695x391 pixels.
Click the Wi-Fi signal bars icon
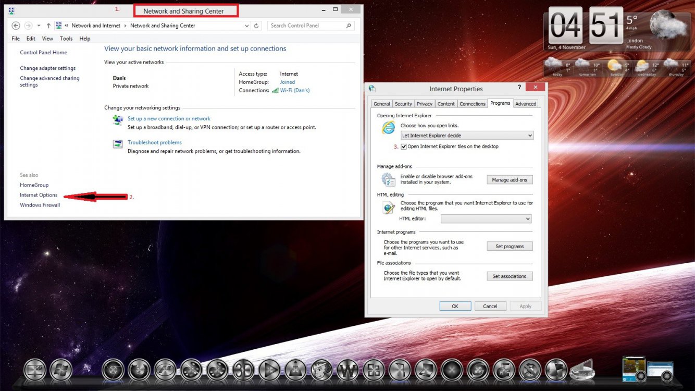[275, 91]
